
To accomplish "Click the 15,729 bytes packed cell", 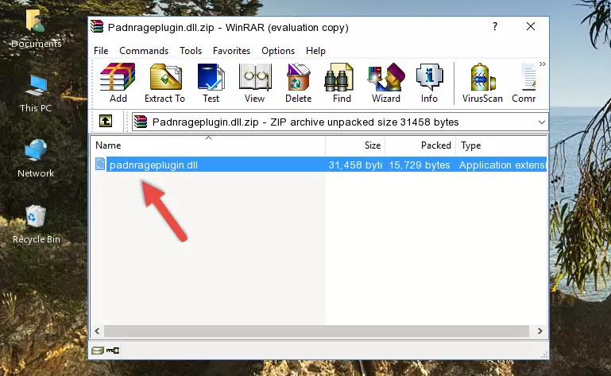I will pyautogui.click(x=420, y=165).
